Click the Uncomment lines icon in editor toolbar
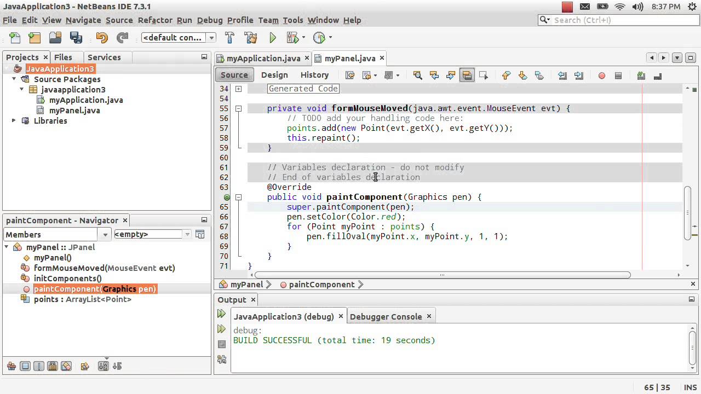Image resolution: width=701 pixels, height=394 pixels. point(658,76)
